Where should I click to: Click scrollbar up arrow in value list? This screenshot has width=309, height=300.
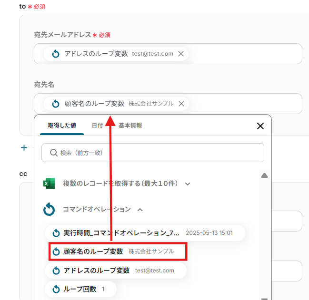click(264, 175)
